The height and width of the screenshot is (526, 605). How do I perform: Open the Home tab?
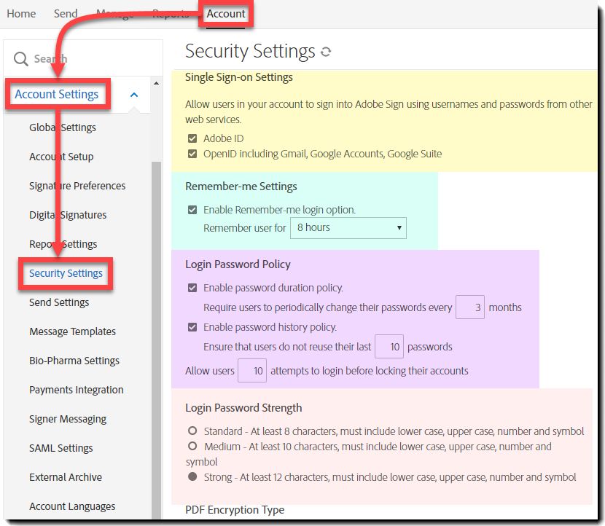(x=21, y=14)
